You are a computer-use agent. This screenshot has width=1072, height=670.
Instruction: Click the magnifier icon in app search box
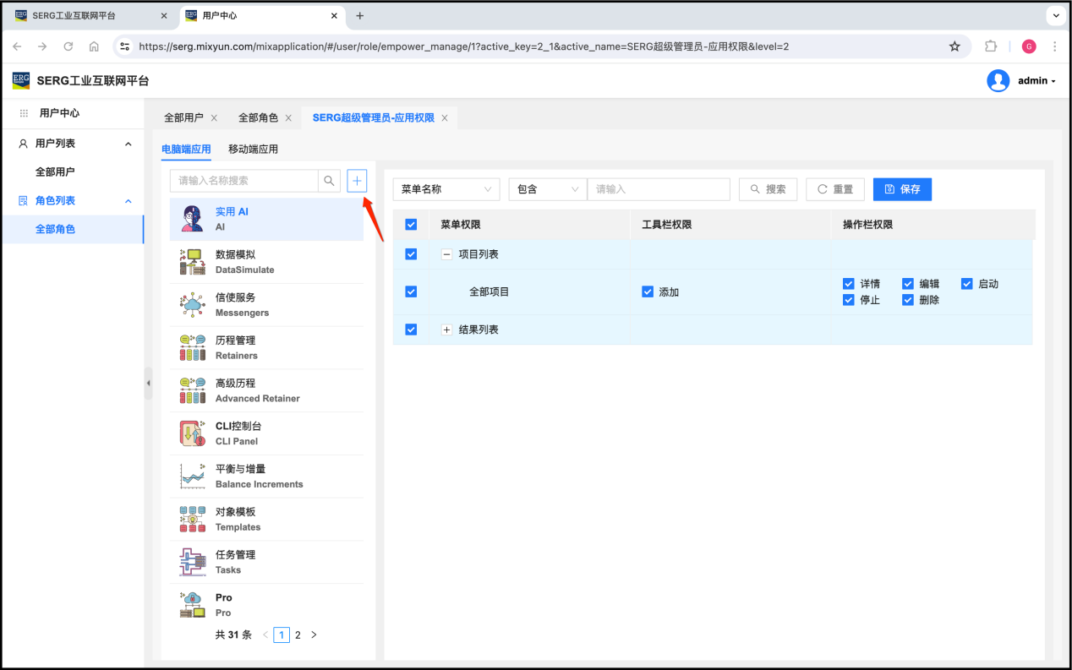coord(329,180)
